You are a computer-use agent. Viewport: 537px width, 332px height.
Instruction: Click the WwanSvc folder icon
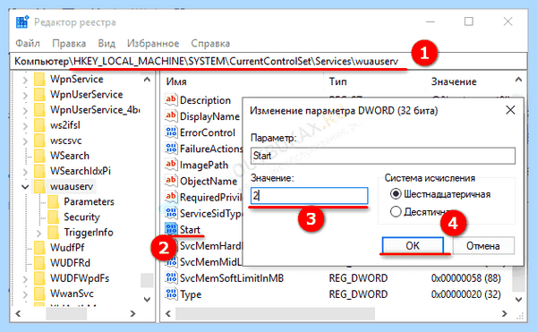coord(39,294)
